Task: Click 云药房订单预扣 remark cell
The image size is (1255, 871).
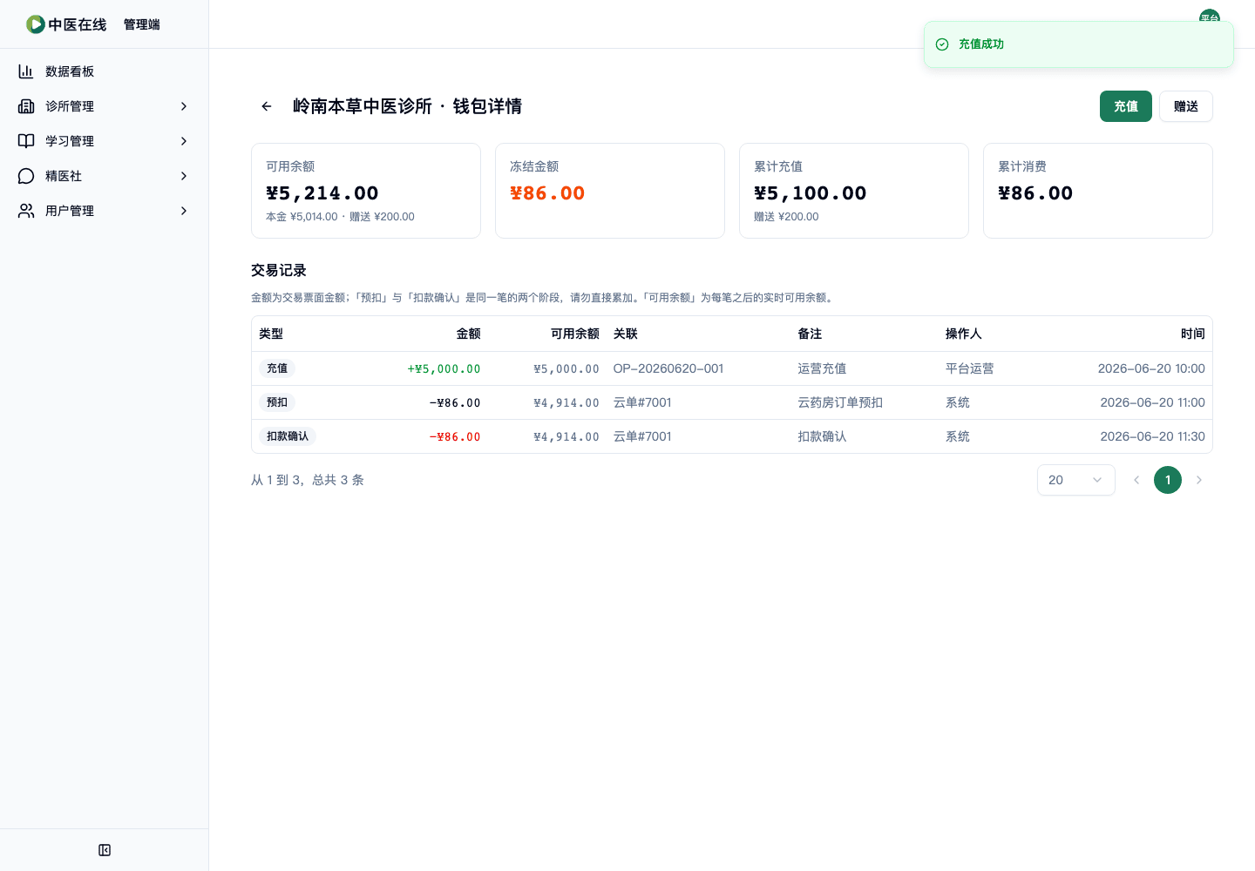Action: coord(840,402)
